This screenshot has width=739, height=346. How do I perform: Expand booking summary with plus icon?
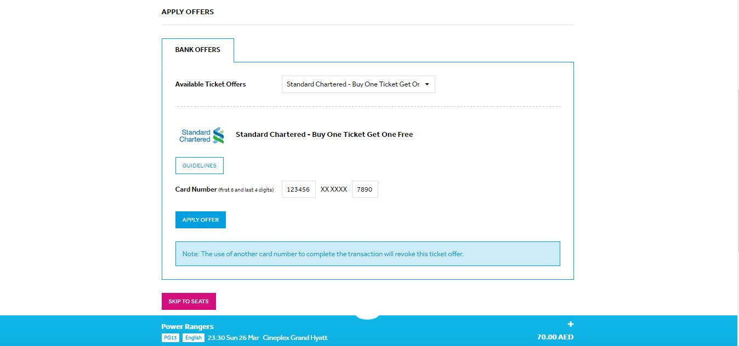(x=570, y=324)
